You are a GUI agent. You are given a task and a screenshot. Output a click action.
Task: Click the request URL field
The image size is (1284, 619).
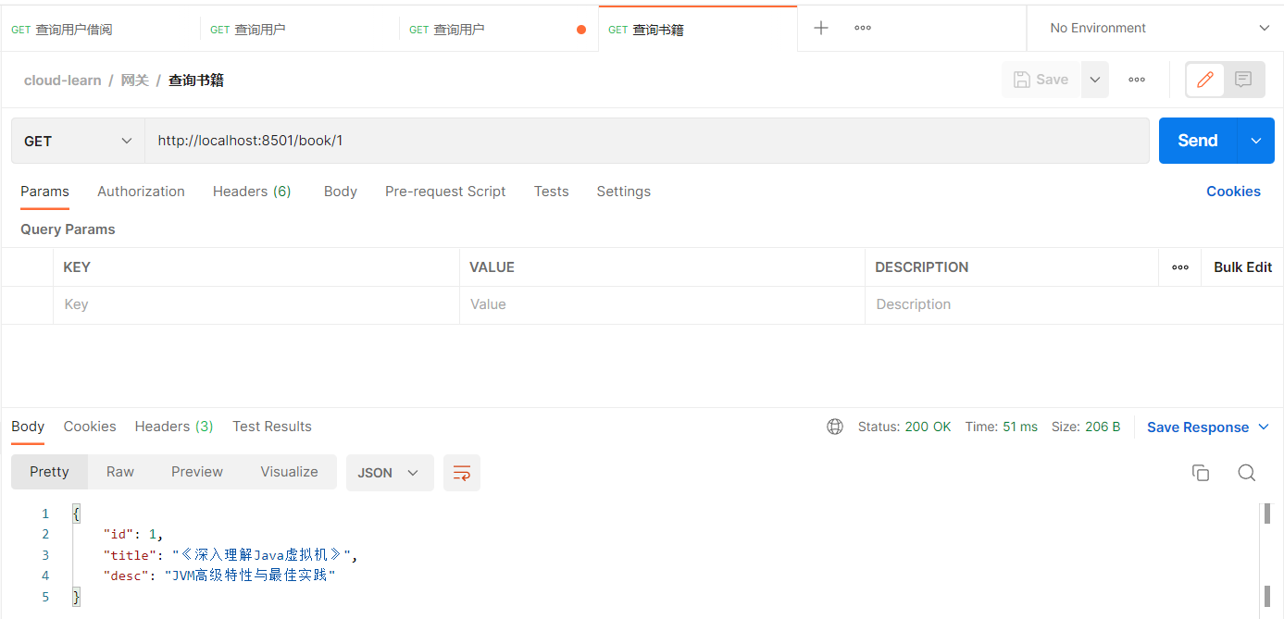pos(647,141)
